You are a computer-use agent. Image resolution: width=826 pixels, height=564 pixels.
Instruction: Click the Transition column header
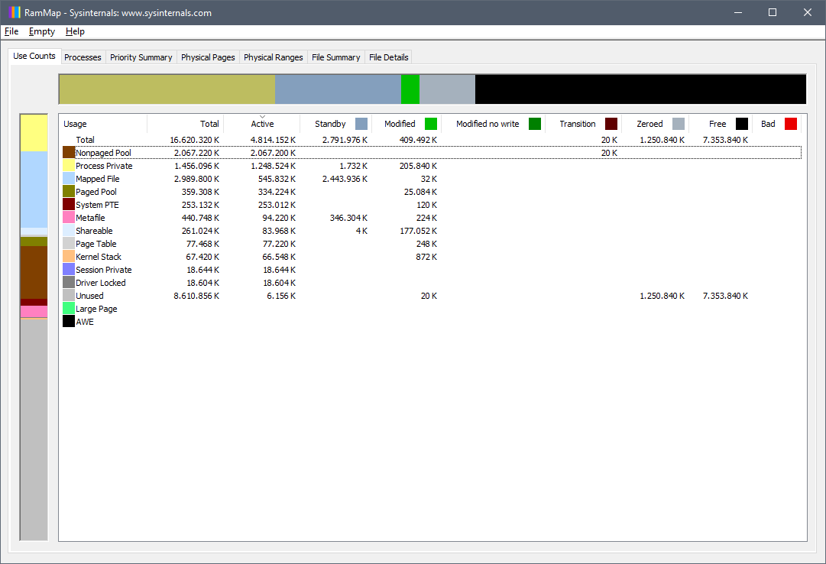[x=583, y=124]
